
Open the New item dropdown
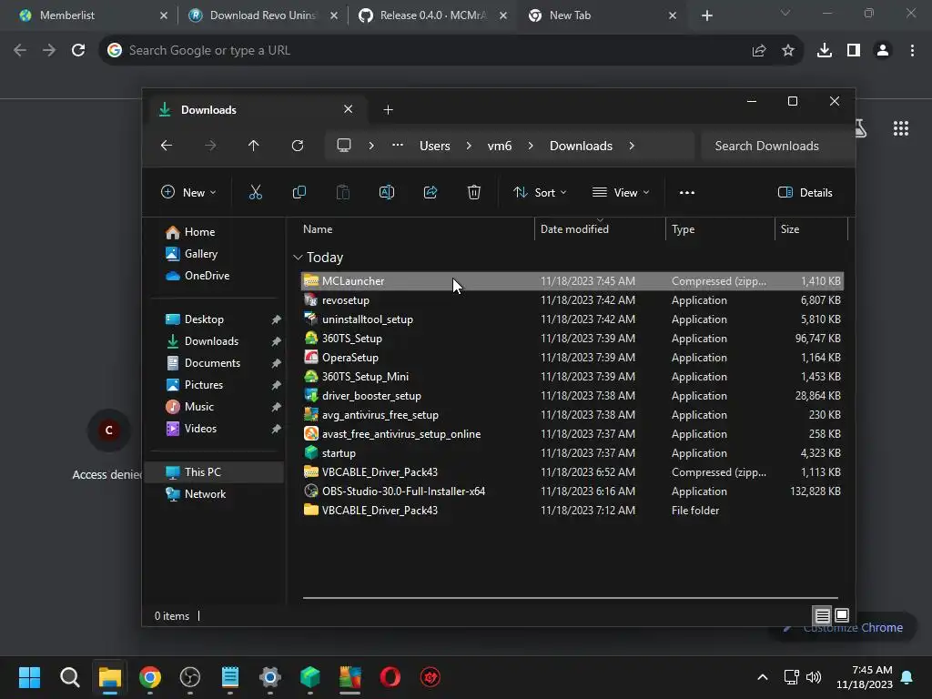point(188,192)
